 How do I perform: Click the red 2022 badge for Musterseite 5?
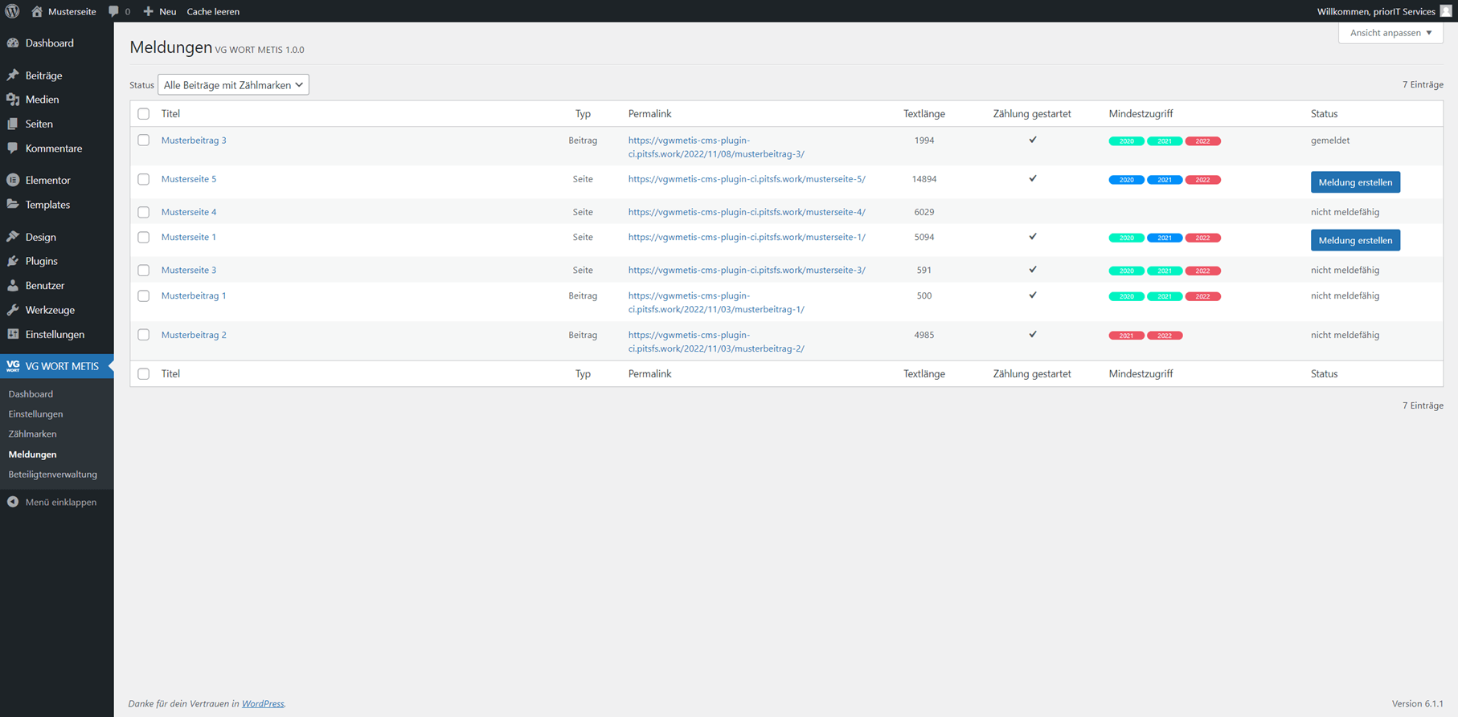pyautogui.click(x=1202, y=180)
